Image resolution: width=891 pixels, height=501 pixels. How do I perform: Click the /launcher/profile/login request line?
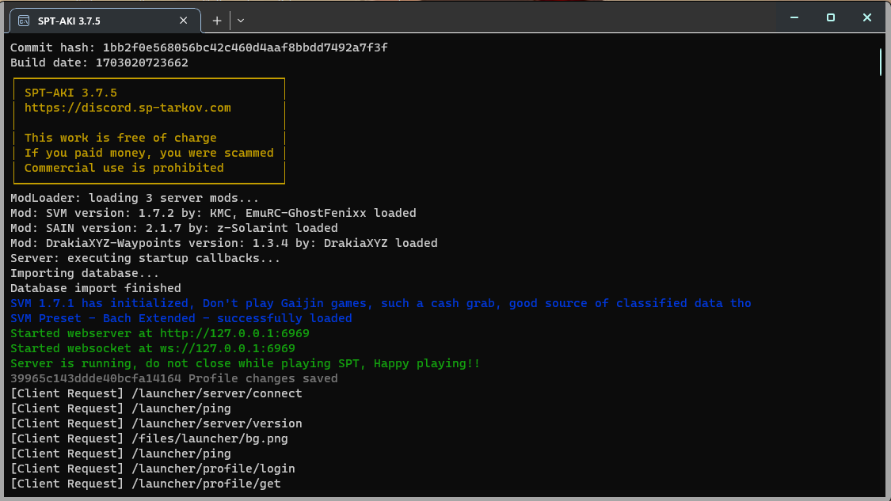click(153, 469)
